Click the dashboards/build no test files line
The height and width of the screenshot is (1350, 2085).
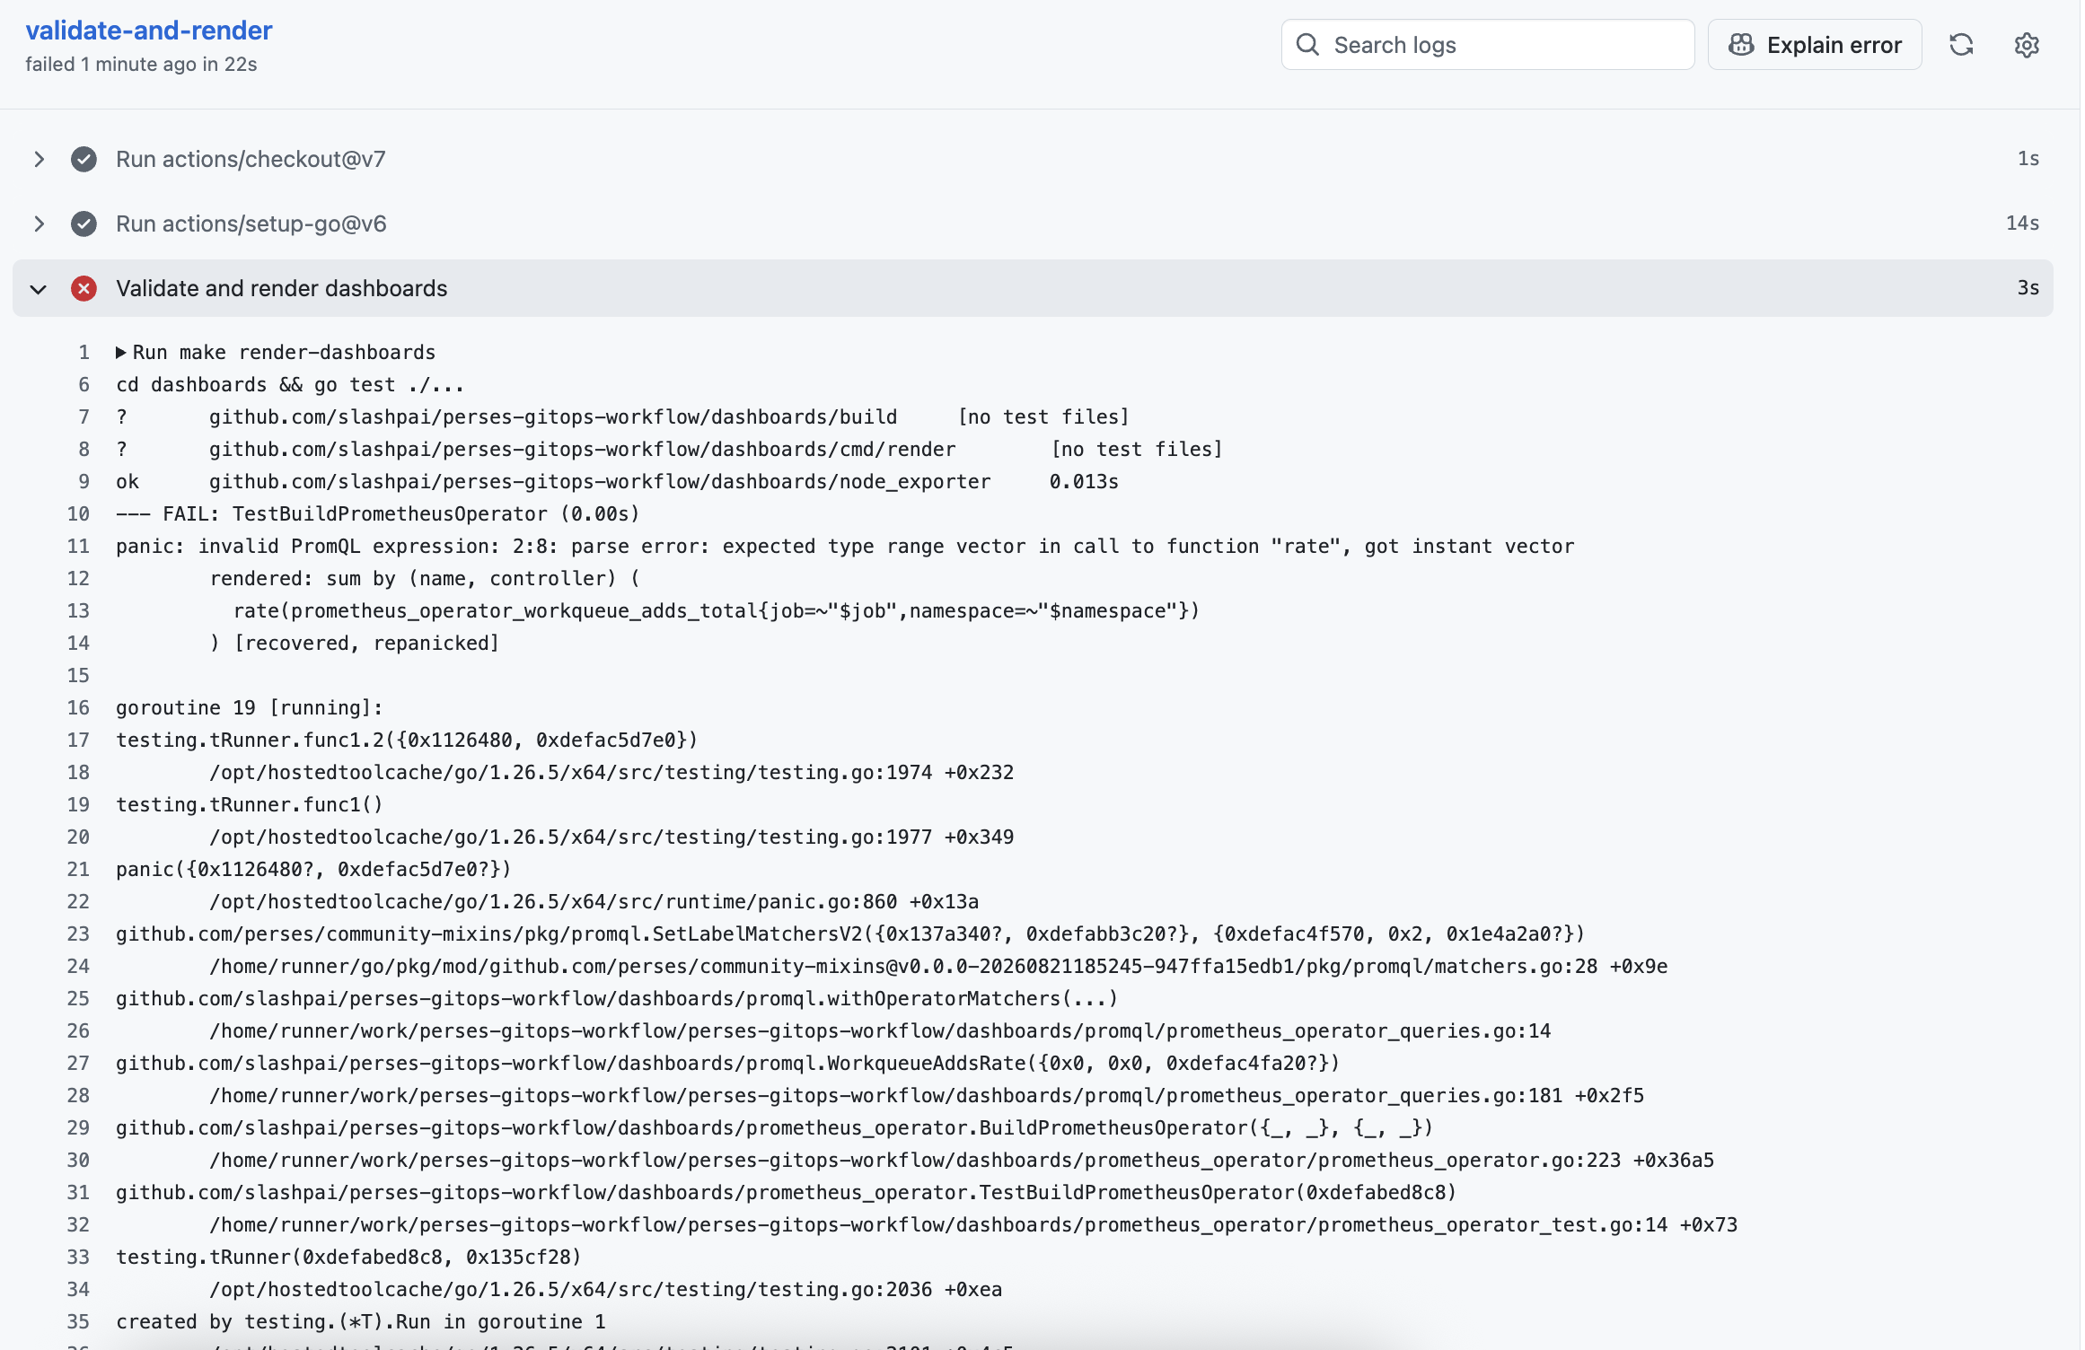coord(622,417)
